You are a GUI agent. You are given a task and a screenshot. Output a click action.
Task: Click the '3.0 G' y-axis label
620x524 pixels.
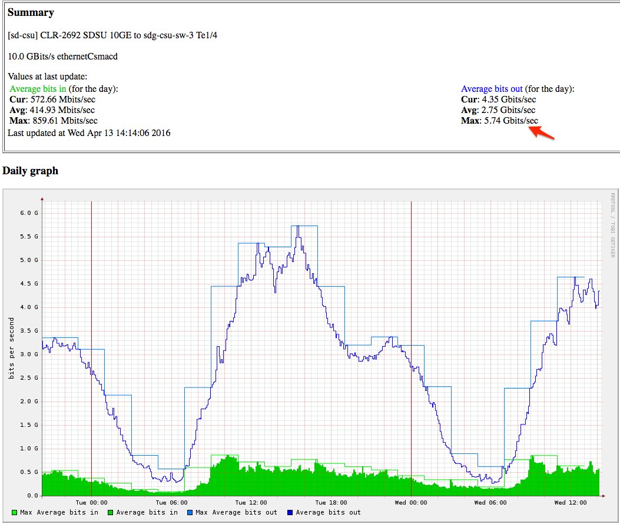point(29,354)
